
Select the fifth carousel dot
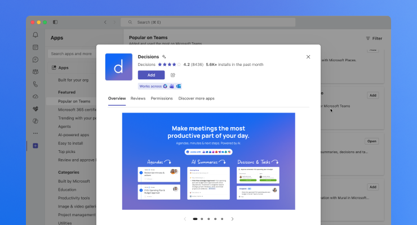222,219
